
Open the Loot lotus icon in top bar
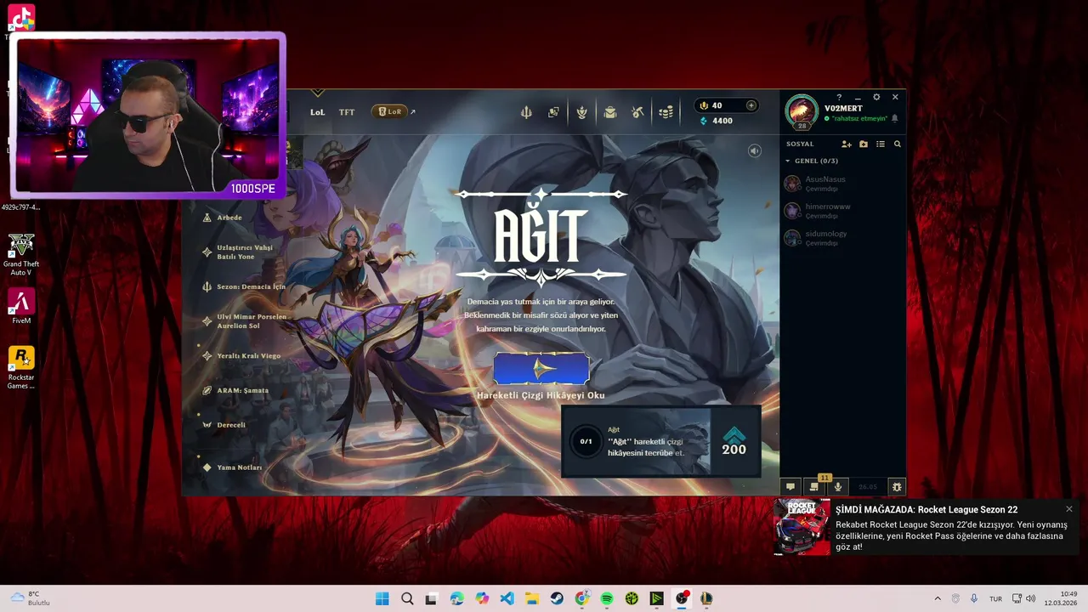[581, 112]
